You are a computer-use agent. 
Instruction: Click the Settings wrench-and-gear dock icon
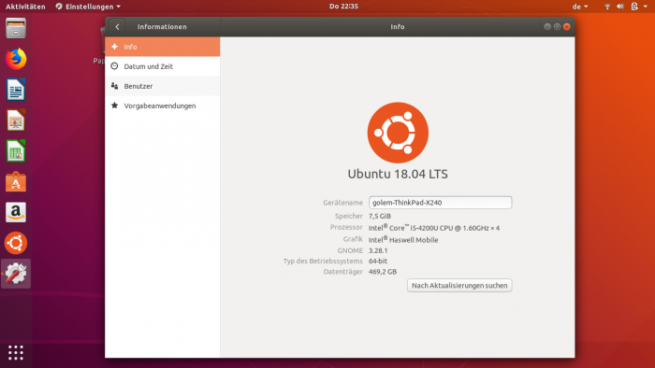click(x=16, y=274)
